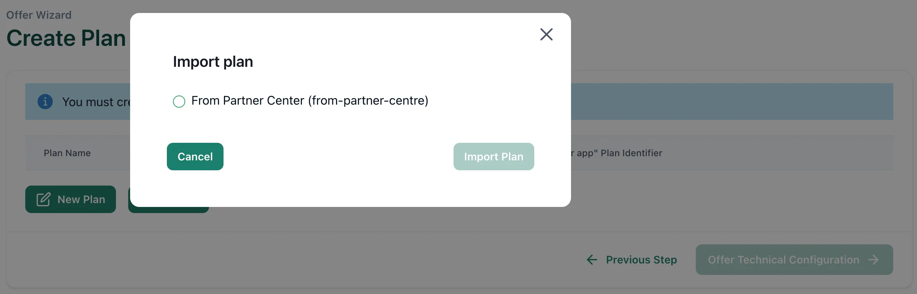917x294 pixels.
Task: Click the "From Partner Center (from-partner-centre)" label text
Action: coord(310,100)
